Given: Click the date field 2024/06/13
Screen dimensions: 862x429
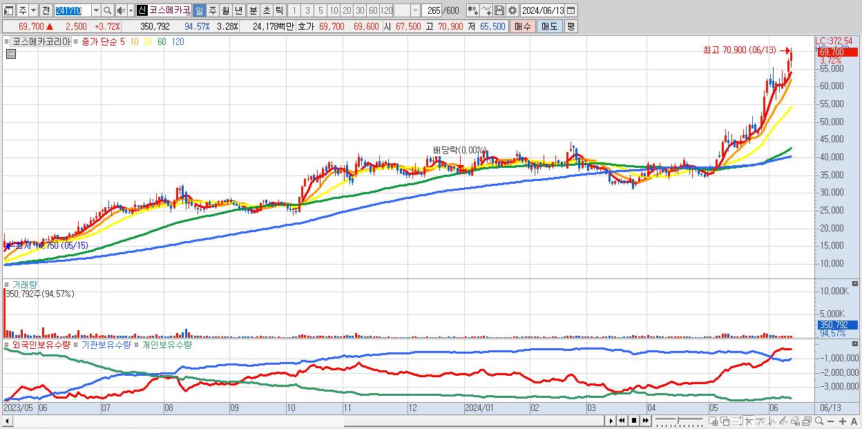Looking at the screenshot, I should (x=543, y=10).
